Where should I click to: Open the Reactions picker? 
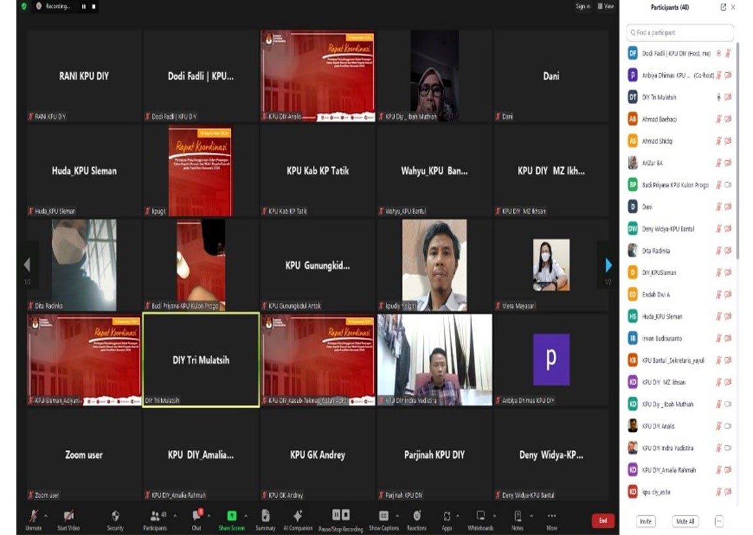point(416,516)
